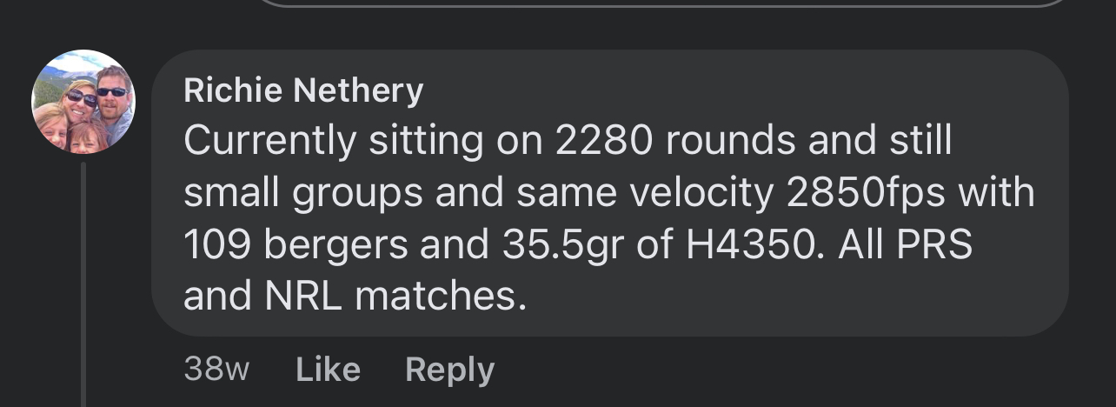
Task: Click "All PRS" at end of third line
Action: pyautogui.click(x=905, y=246)
